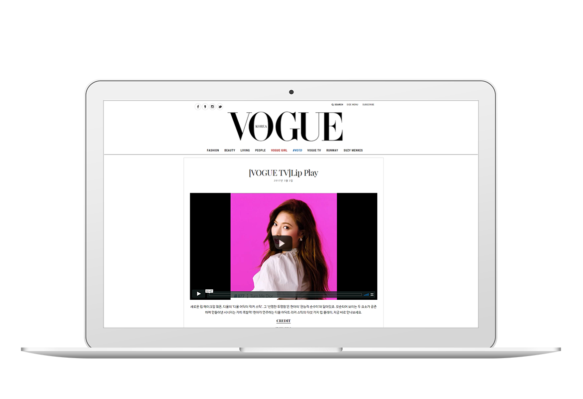Open the KakaoStory quote-mark social icon
The width and height of the screenshot is (583, 399).
tap(205, 107)
